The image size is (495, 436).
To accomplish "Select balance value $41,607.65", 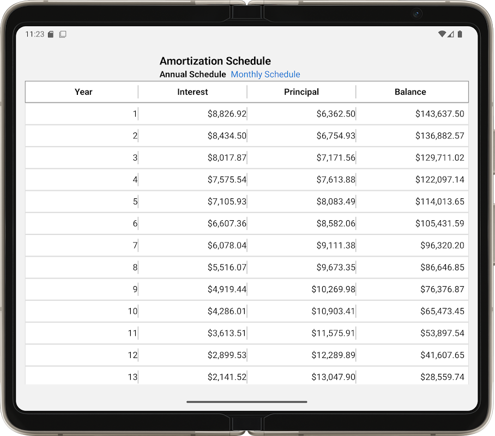I will pyautogui.click(x=442, y=355).
